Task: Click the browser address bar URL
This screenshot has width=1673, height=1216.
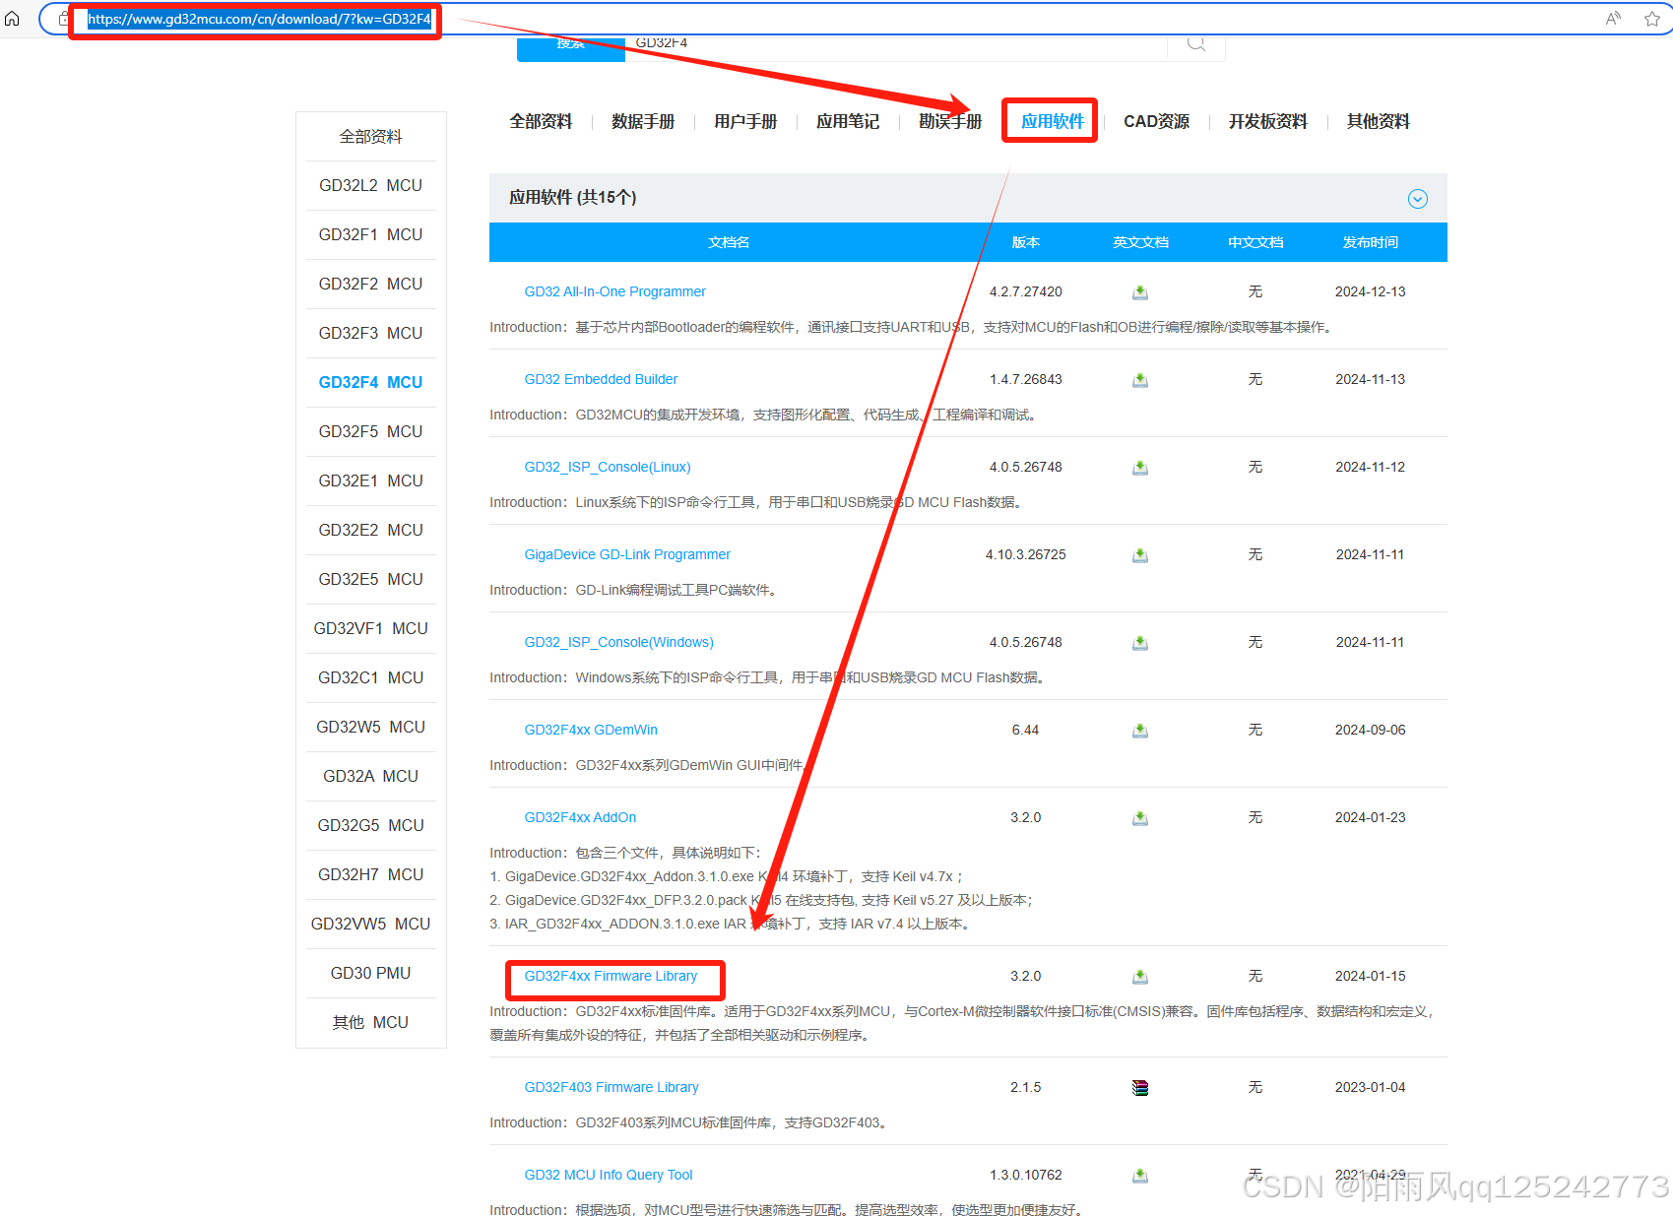Action: point(259,19)
